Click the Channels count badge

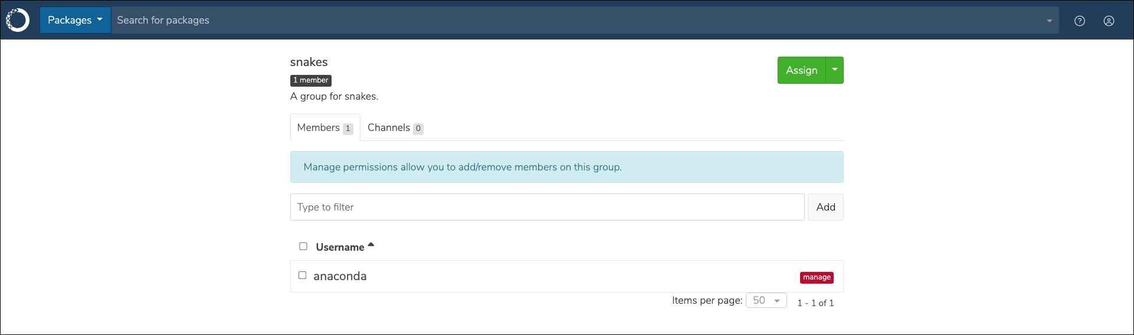point(418,129)
